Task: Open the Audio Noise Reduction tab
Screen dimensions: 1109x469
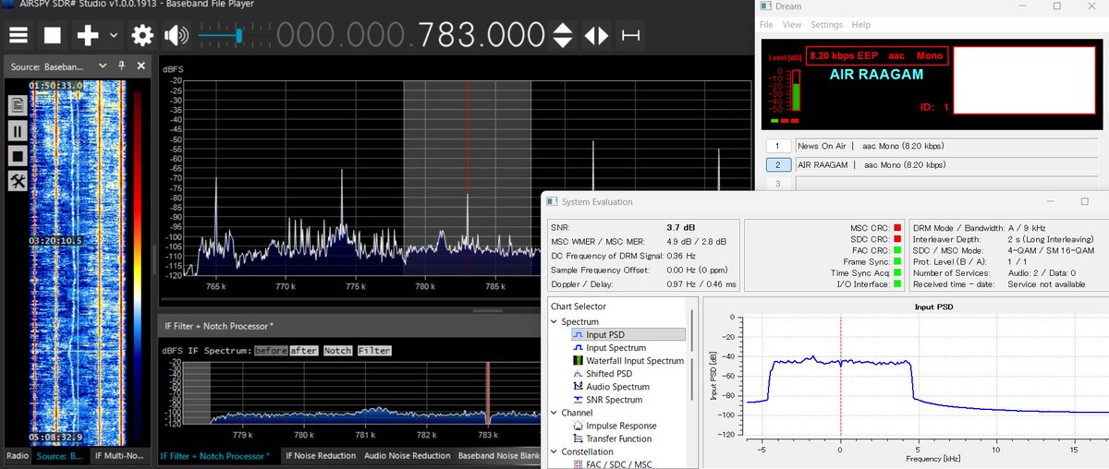Action: (407, 455)
